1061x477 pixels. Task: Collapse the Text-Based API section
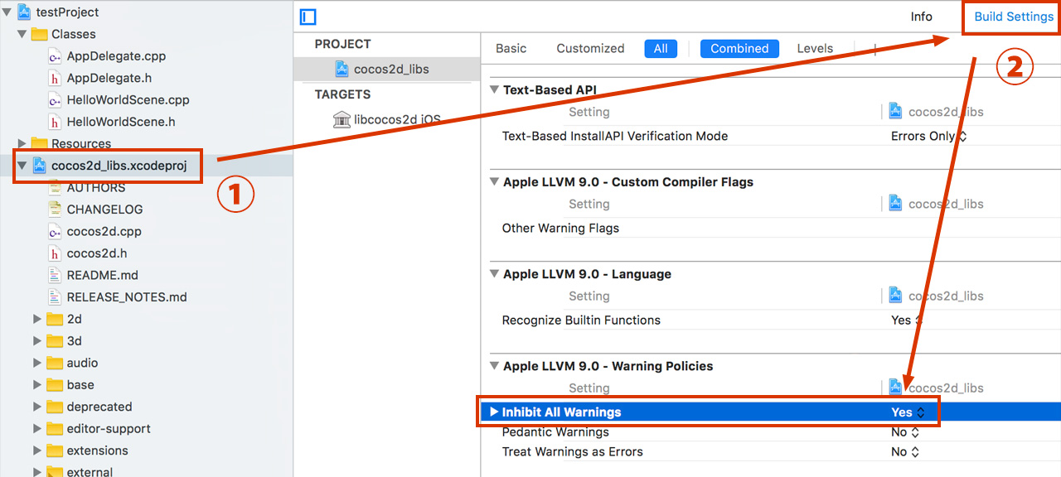[494, 89]
